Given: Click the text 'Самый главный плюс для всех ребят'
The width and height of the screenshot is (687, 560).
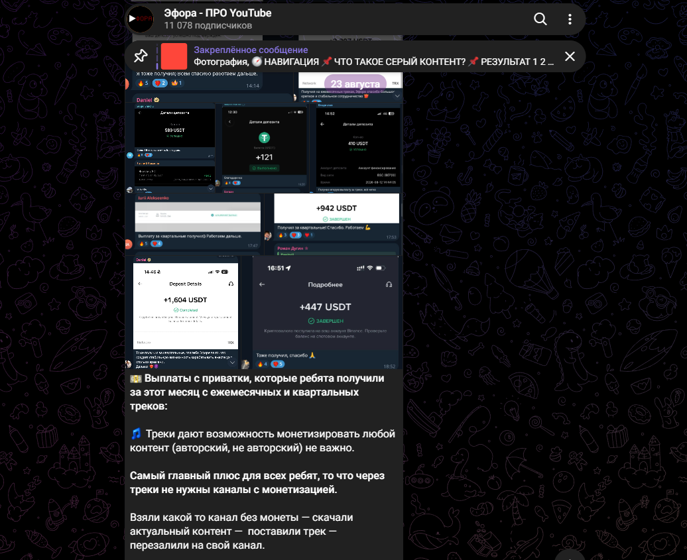Looking at the screenshot, I should [x=225, y=475].
